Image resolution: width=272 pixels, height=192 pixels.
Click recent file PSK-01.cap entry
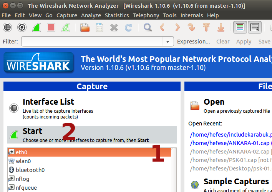231,160
